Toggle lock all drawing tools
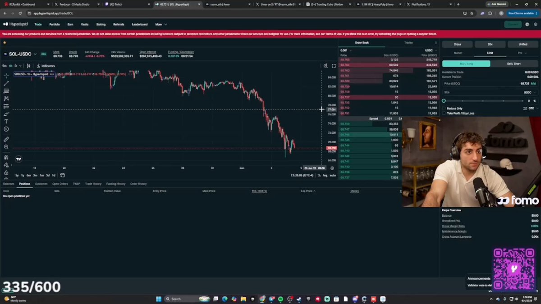 click(x=6, y=172)
